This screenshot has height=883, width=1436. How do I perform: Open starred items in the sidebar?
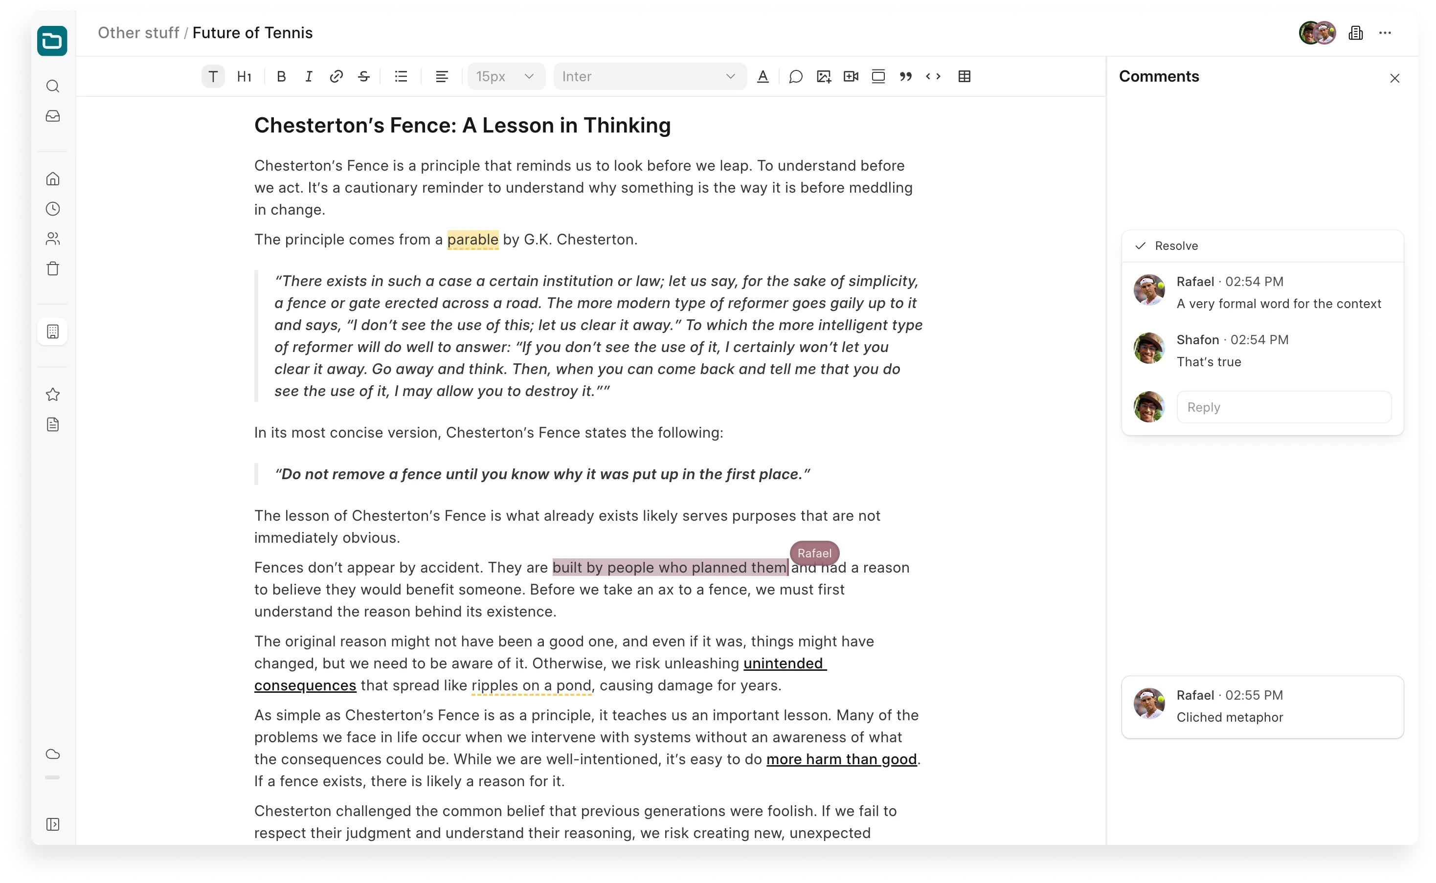point(53,394)
